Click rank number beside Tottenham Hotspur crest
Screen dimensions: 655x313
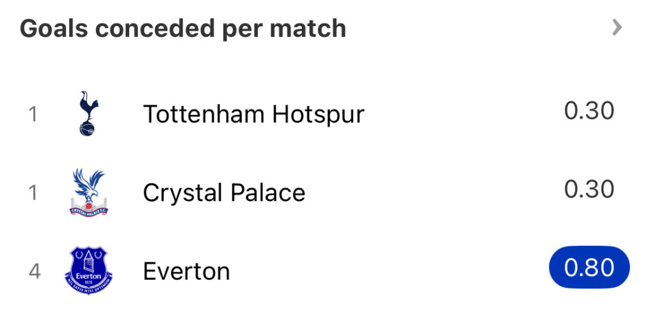[33, 114]
